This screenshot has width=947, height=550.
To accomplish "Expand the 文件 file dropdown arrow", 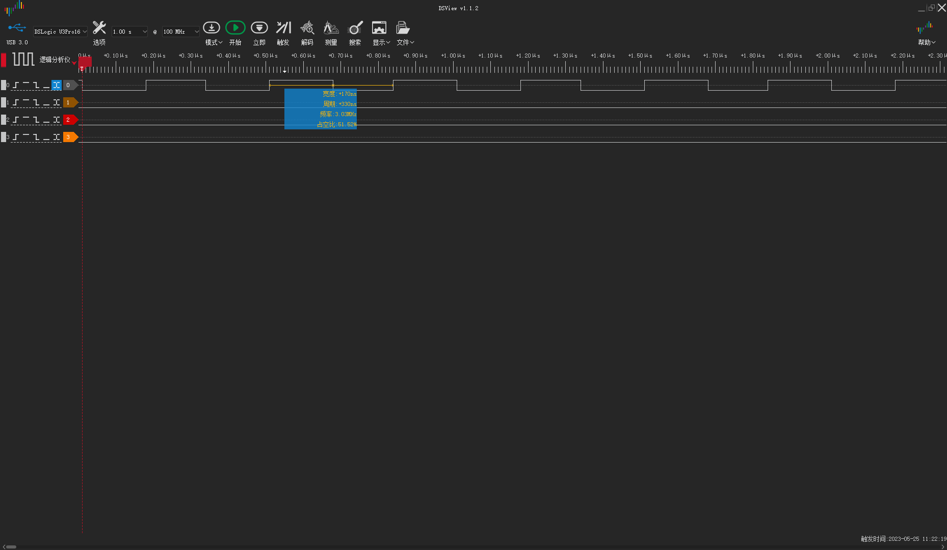I will click(x=412, y=42).
